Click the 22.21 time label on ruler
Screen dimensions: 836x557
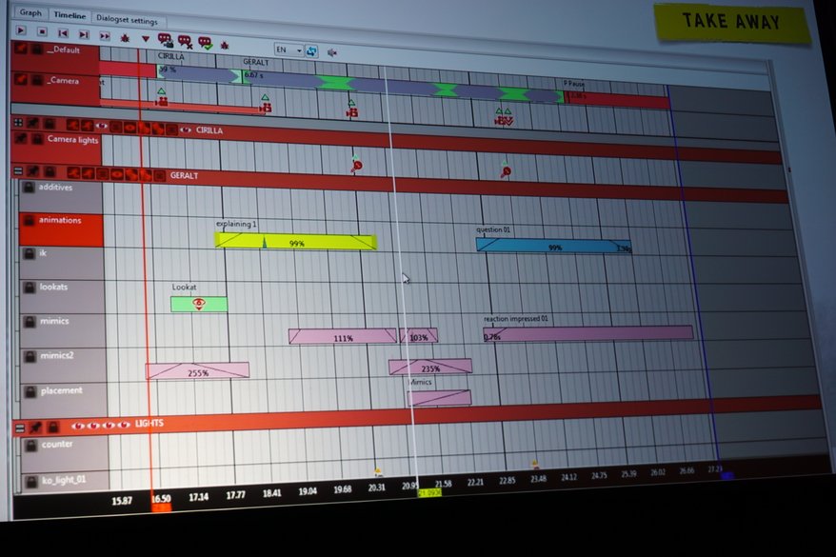475,483
